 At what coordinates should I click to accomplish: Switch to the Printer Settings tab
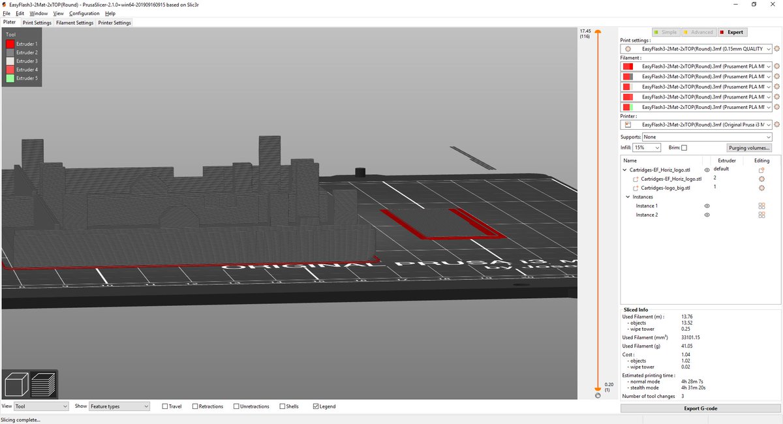tap(115, 23)
